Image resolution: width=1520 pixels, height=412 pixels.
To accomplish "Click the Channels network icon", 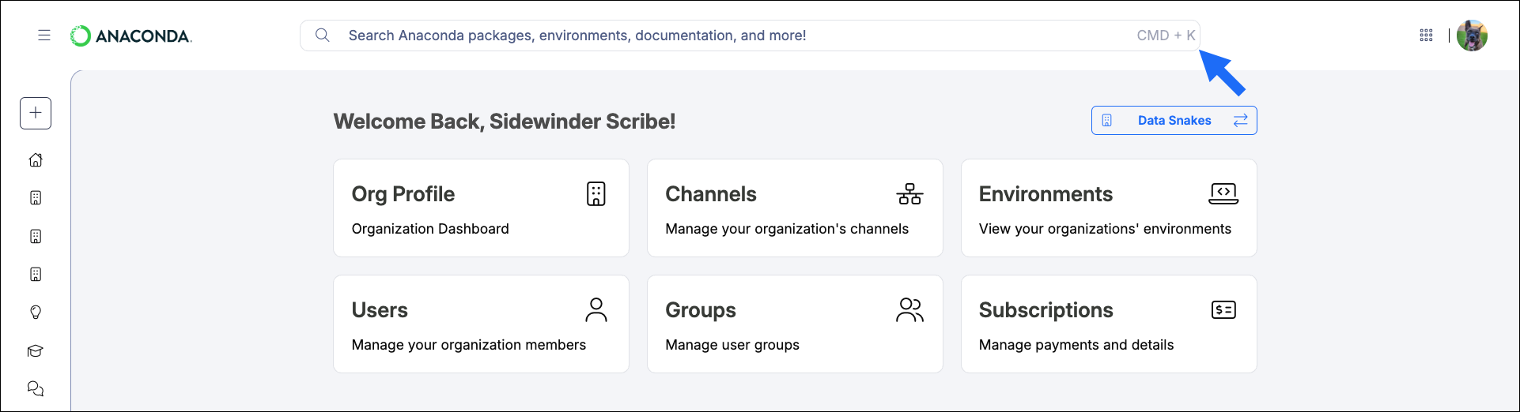I will pyautogui.click(x=909, y=193).
